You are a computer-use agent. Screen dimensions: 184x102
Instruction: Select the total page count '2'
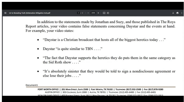tap(82, 13)
